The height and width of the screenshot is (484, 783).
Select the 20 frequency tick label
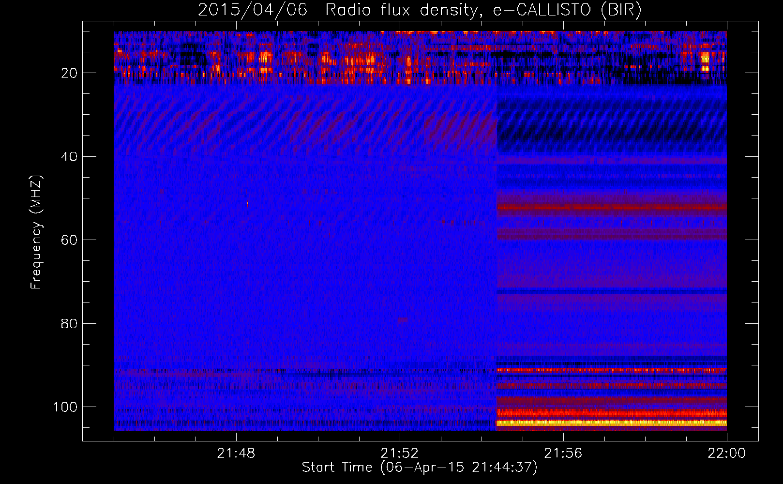69,73
